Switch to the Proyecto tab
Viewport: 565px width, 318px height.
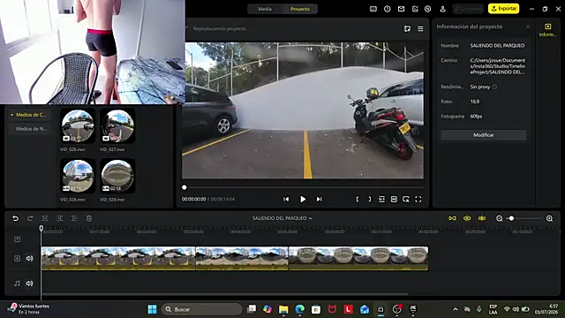tap(300, 9)
